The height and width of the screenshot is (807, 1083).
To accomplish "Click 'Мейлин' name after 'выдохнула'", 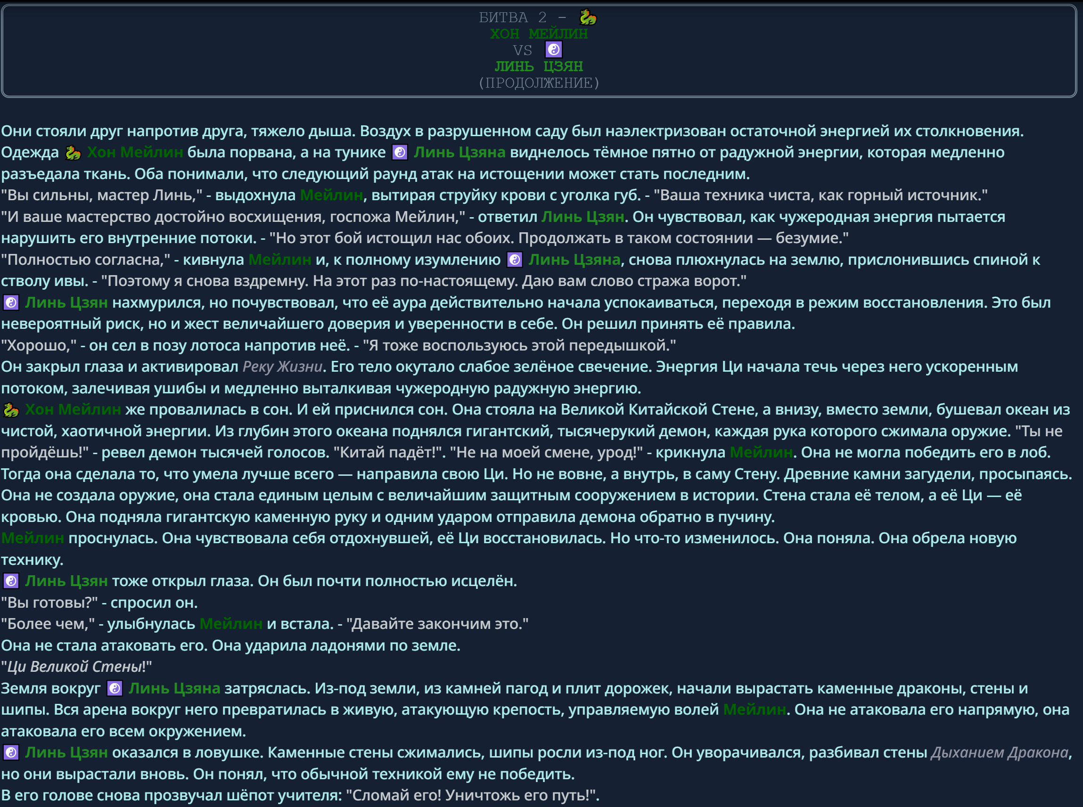I will 331,196.
